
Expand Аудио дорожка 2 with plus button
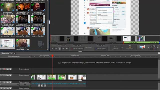click(2, 88)
